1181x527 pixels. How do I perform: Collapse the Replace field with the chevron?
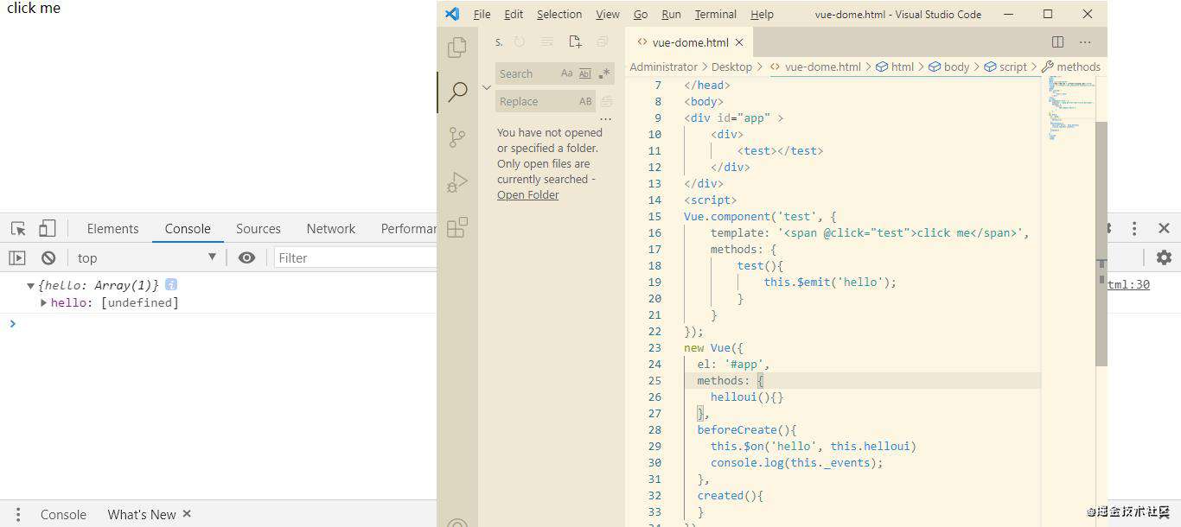(x=487, y=88)
